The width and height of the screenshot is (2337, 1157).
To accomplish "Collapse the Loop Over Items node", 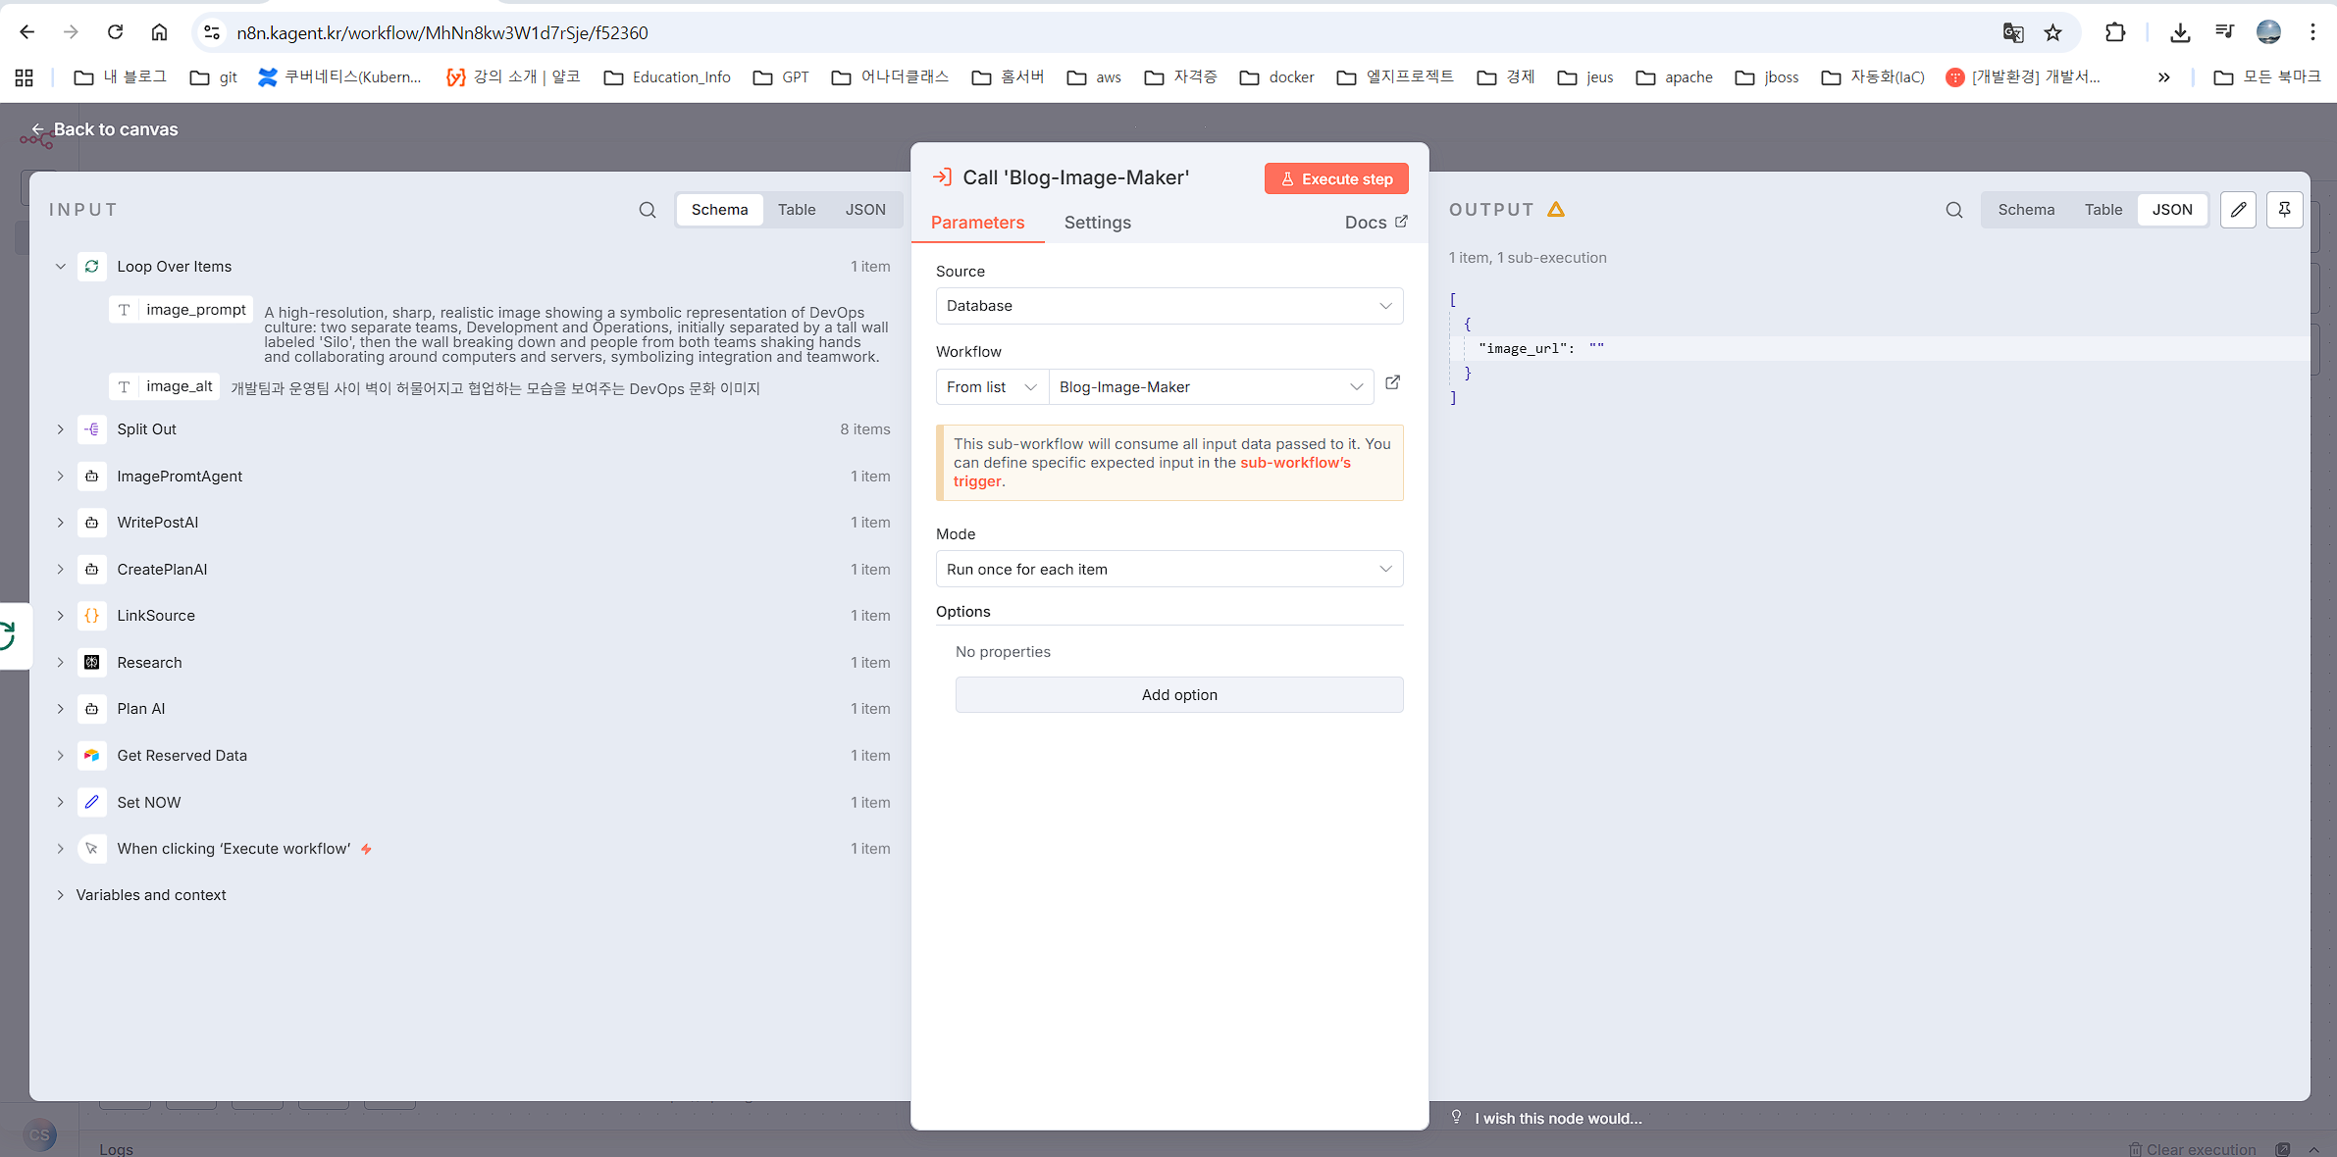I will (x=61, y=267).
